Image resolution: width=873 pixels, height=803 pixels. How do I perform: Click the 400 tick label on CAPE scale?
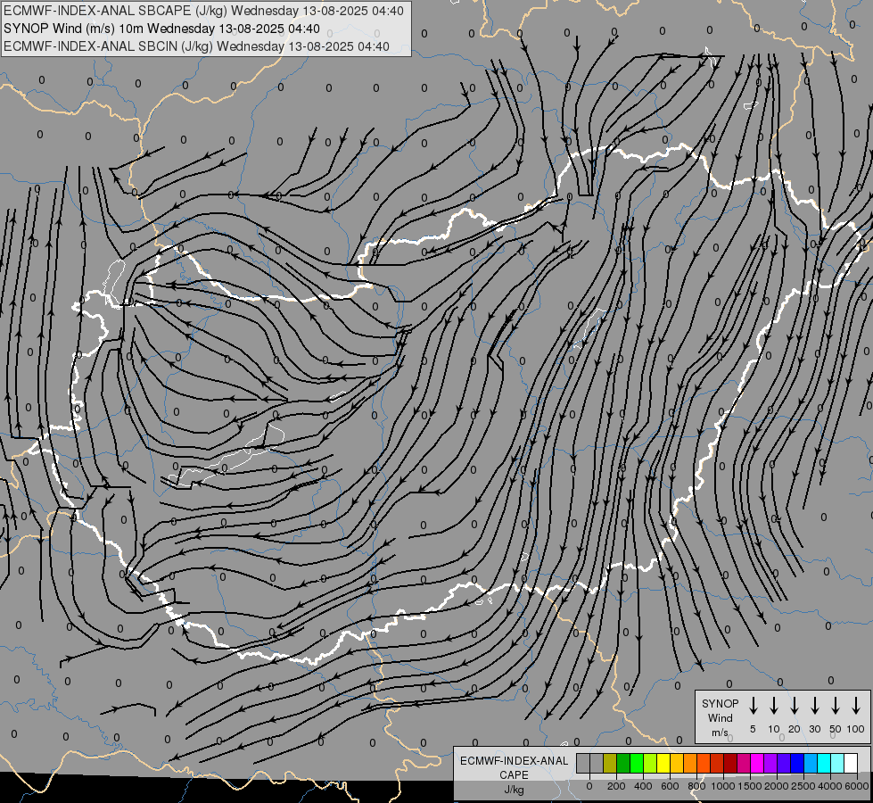tap(643, 786)
